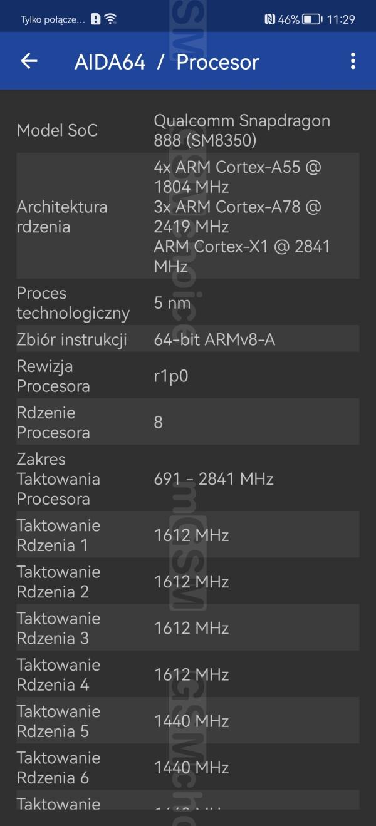
Task: Select the Taktowanie Rdzenia 3 row
Action: [x=187, y=627]
